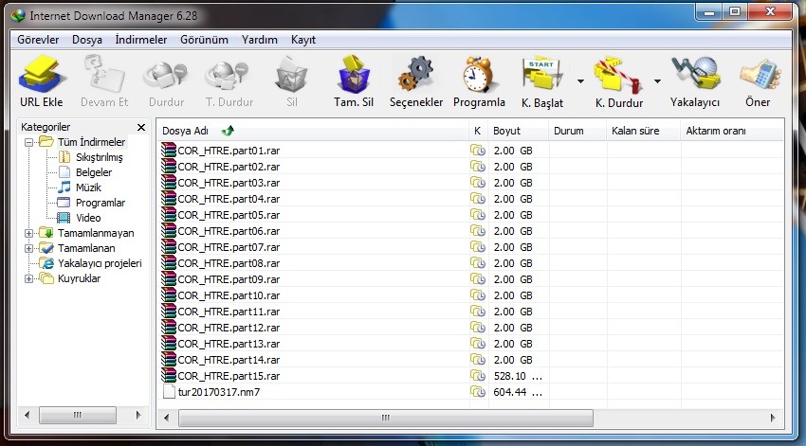Viewport: 806px width, 446px height.
Task: Select COR_HTRE.part07.rar file name
Action: (229, 247)
